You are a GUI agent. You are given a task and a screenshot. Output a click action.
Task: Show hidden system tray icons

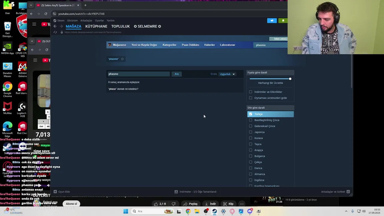click(346, 211)
